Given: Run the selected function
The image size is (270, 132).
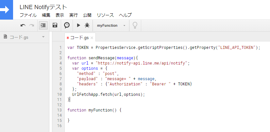Looking at the screenshot, I should [78, 25].
